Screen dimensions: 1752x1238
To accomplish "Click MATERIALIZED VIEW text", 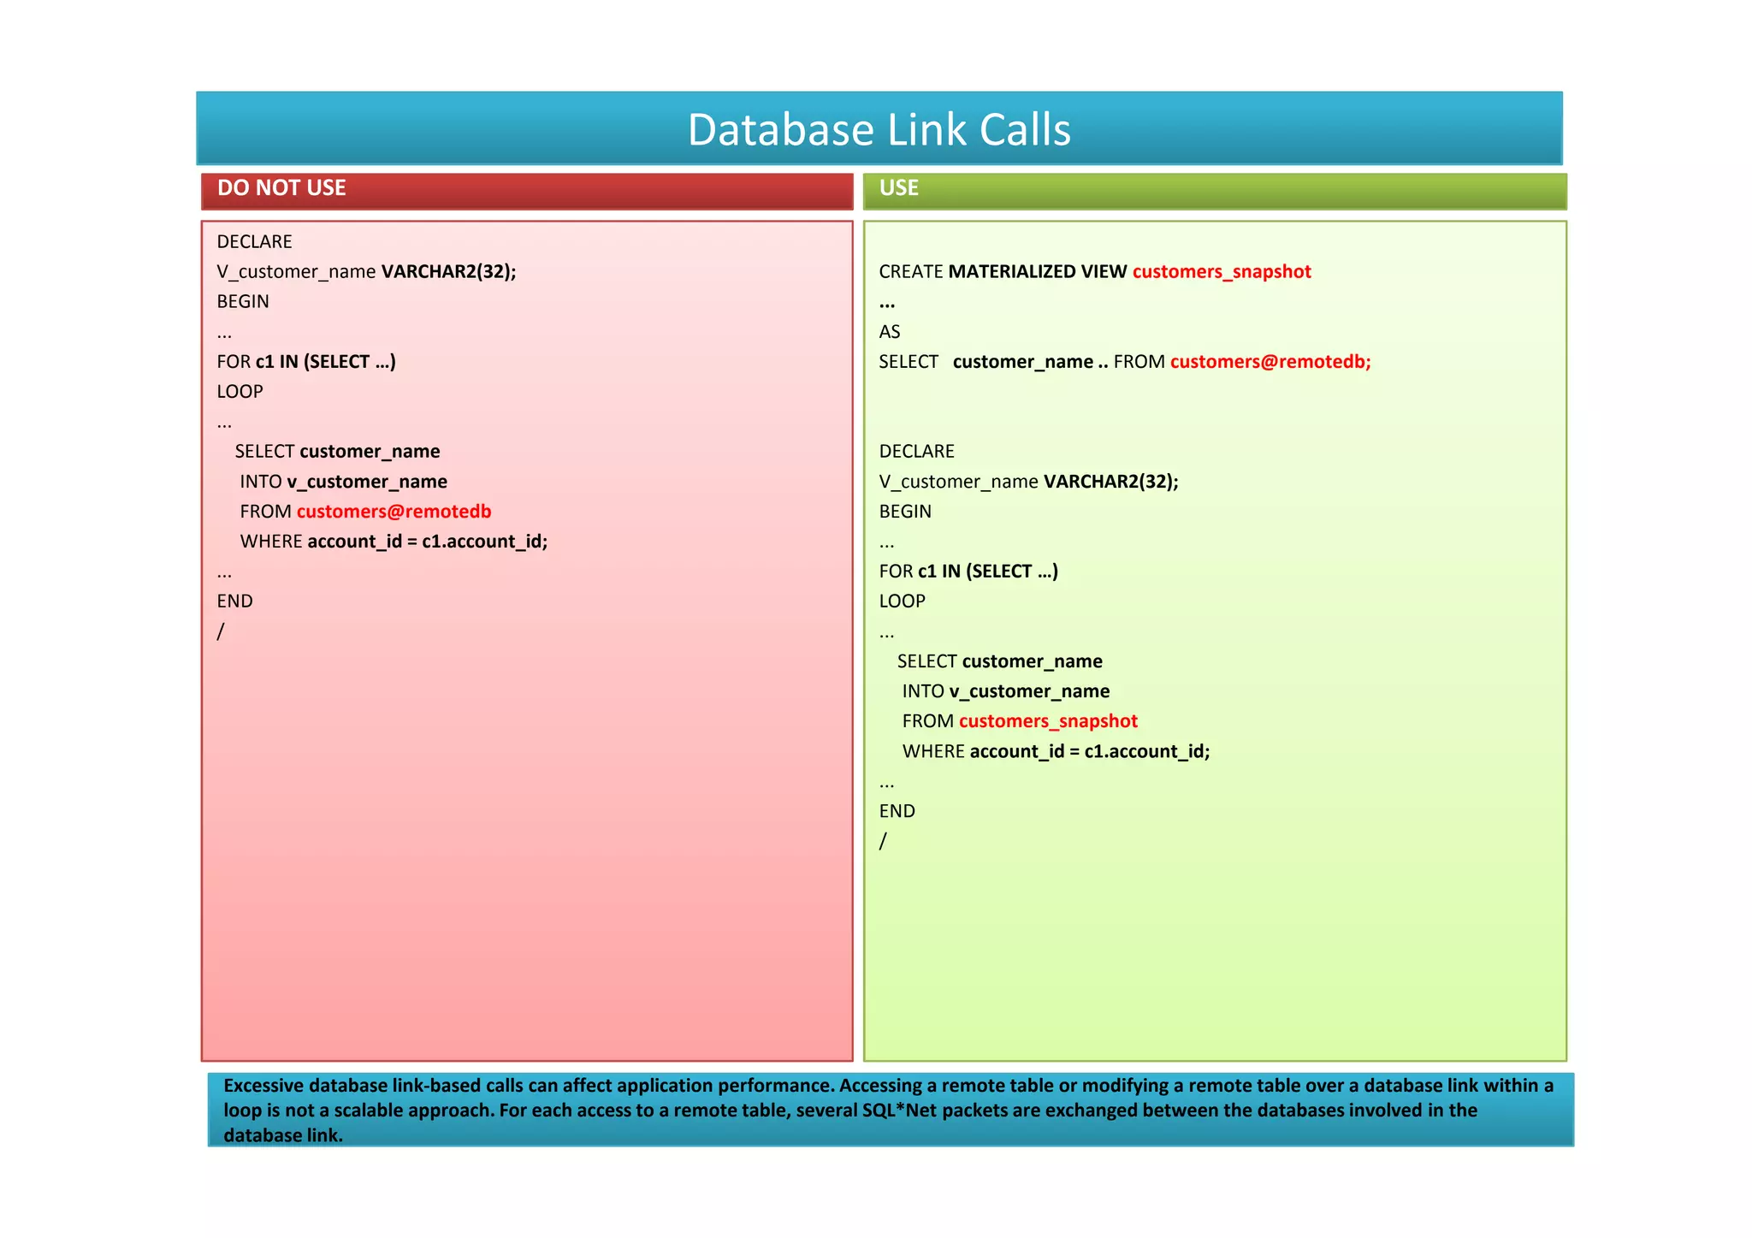I will coord(1037,272).
